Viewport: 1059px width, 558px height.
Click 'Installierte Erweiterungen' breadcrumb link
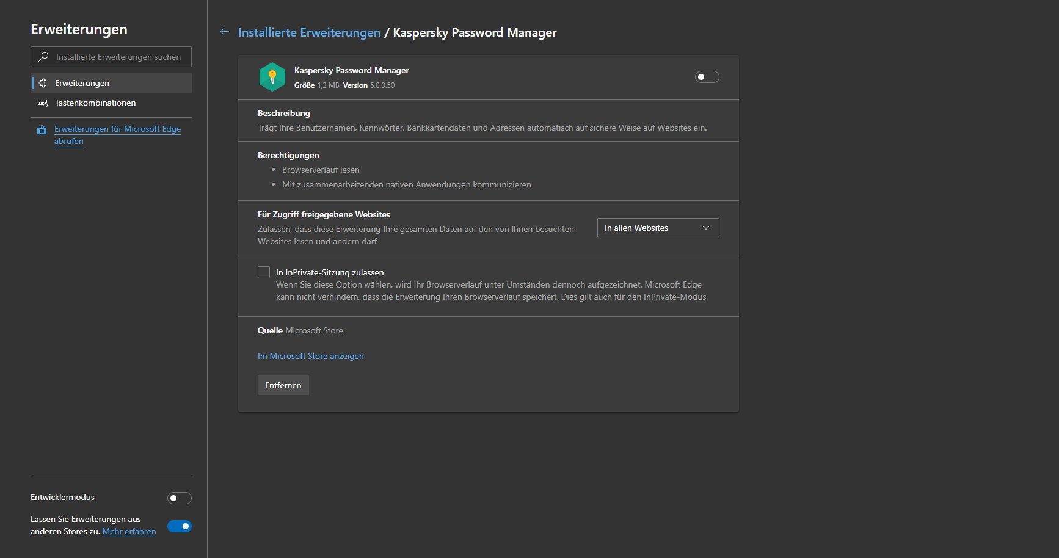click(309, 32)
